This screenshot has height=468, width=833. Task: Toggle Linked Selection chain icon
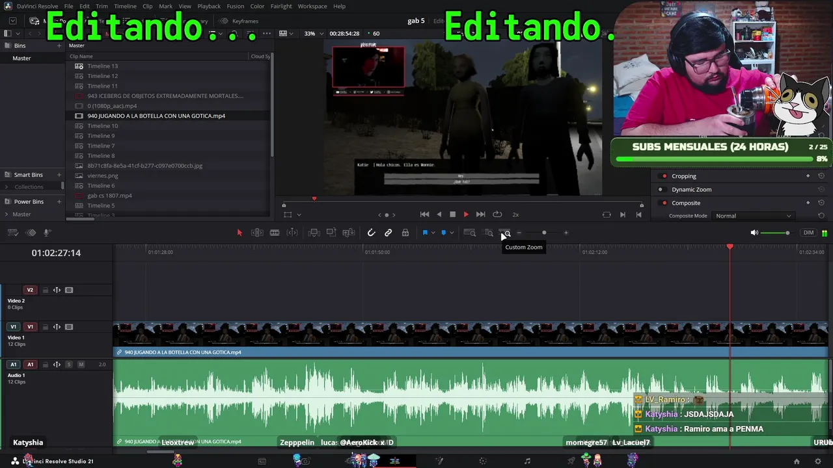coord(389,233)
